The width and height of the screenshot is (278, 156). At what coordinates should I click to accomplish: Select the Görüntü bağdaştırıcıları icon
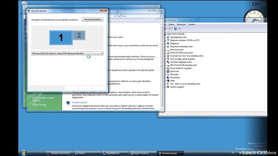(168, 62)
